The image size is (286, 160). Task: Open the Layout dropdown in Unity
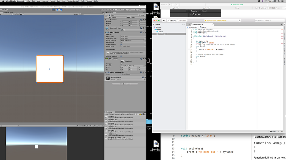[140, 9]
